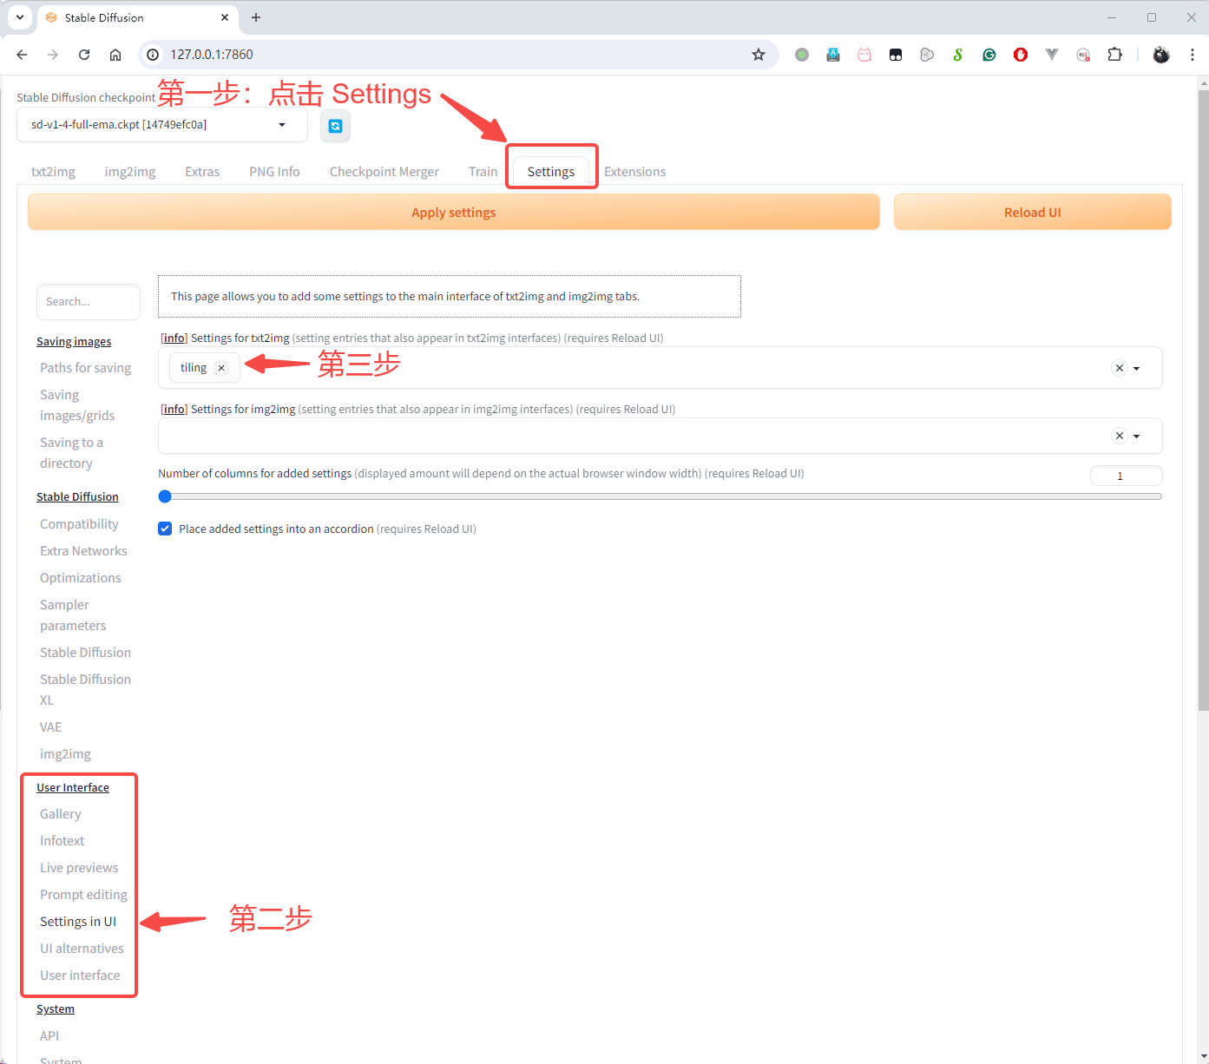
Task: Switch to the txt2img tab
Action: pyautogui.click(x=53, y=172)
